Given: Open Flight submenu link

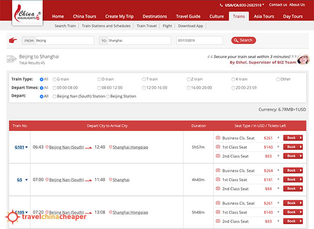Looking at the screenshot, I should (167, 26).
